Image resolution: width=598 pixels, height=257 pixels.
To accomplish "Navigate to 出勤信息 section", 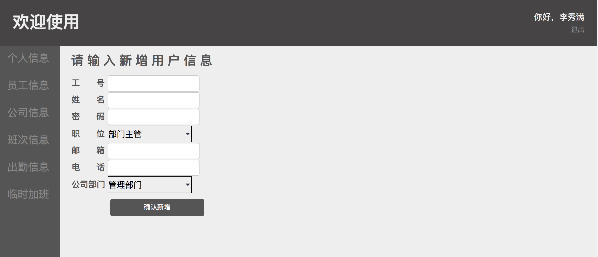I will coord(28,167).
